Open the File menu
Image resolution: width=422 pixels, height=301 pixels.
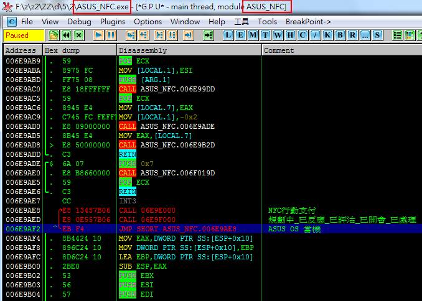click(x=27, y=22)
